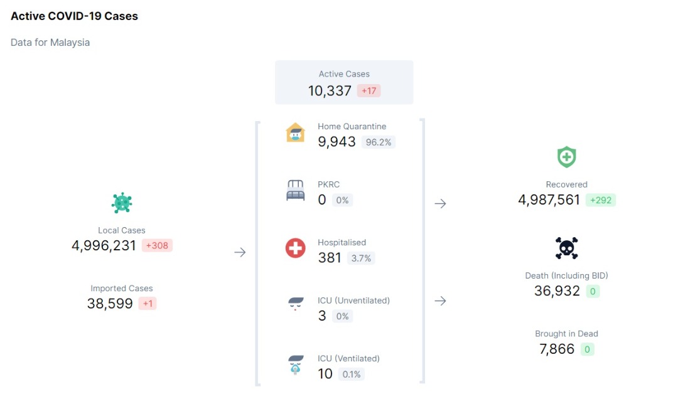Select the Home Quarantine house icon
The width and height of the screenshot is (678, 399).
[295, 133]
